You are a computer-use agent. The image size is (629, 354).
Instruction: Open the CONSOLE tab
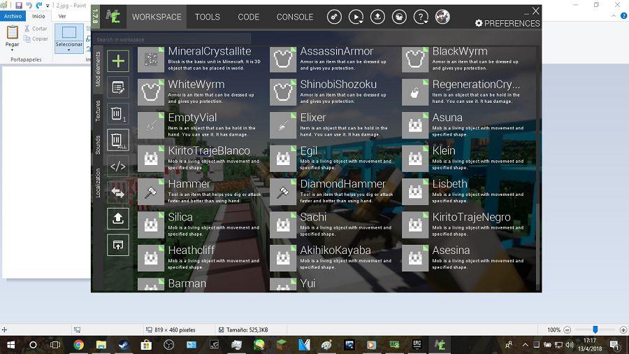click(x=294, y=17)
